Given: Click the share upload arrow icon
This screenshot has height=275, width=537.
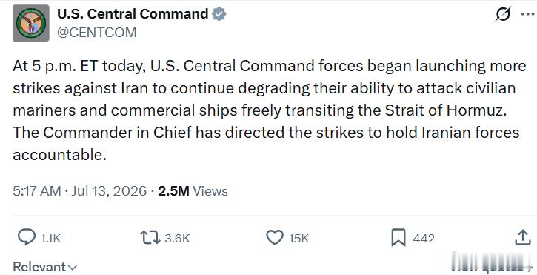Looking at the screenshot, I should pos(523,237).
